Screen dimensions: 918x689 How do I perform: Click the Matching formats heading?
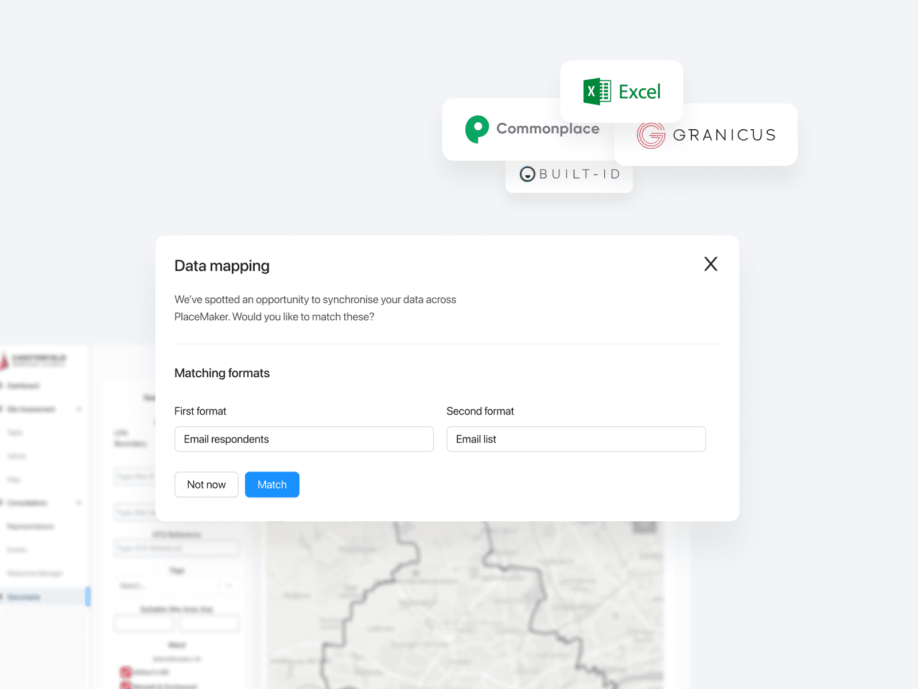click(222, 373)
